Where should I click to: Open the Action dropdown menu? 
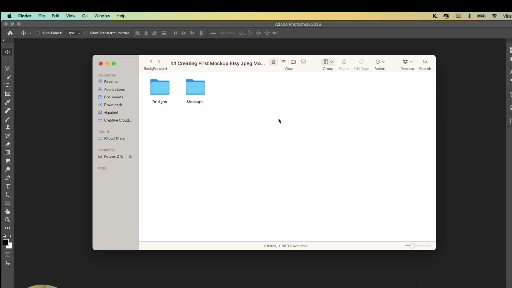click(380, 62)
